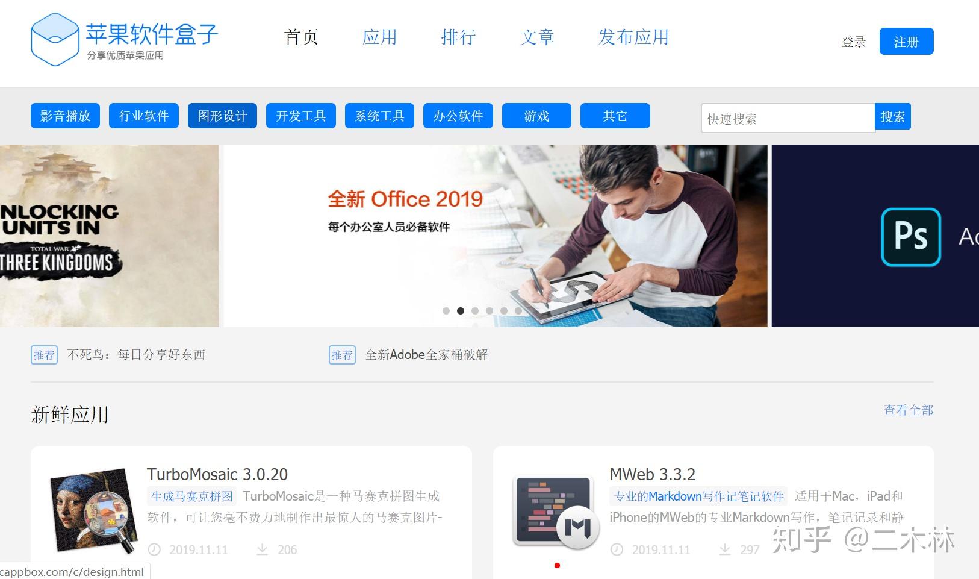Click the 推荐 badge beside 不死鸟
The height and width of the screenshot is (579, 979).
pos(44,355)
